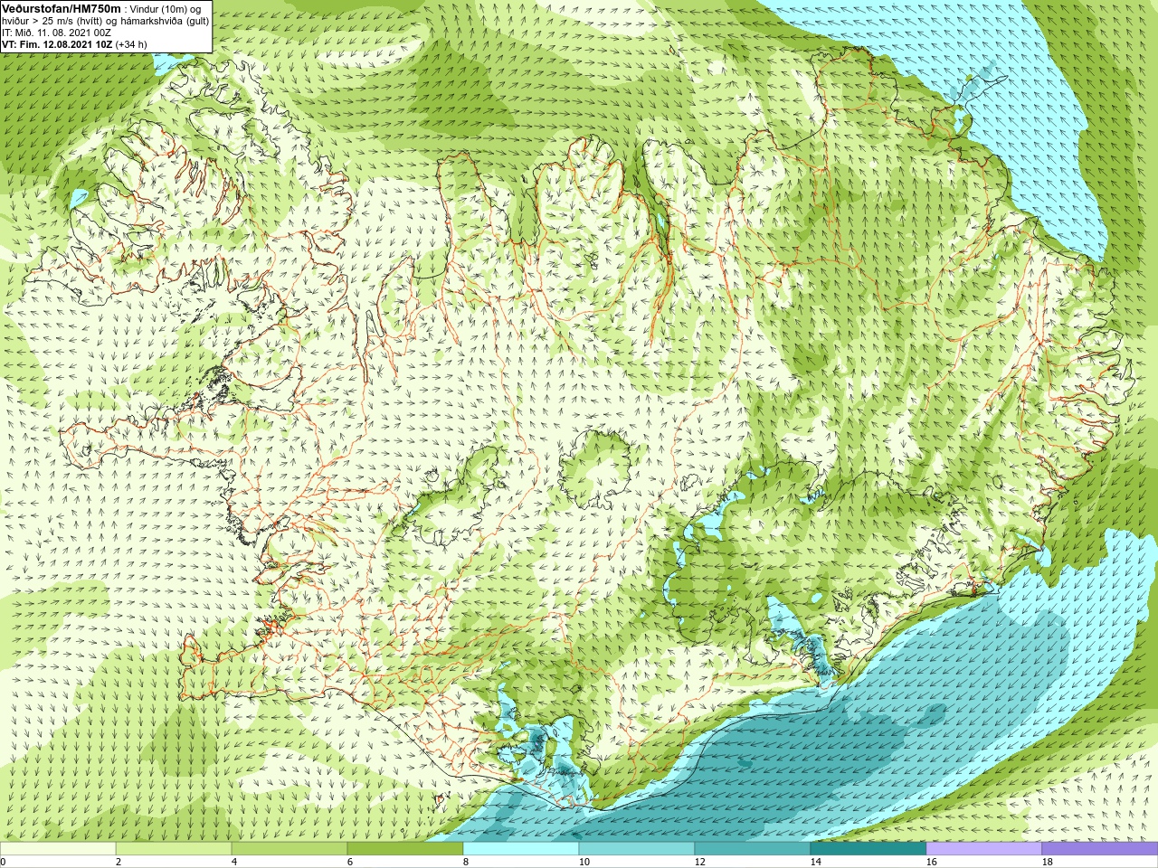The image size is (1158, 868).
Task: Click the medium green 4–6 m/s legend swatch
Action: coord(289,849)
